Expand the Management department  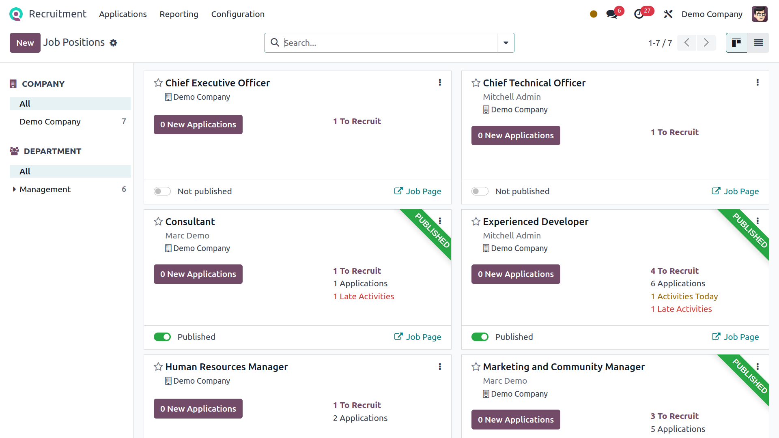point(14,189)
